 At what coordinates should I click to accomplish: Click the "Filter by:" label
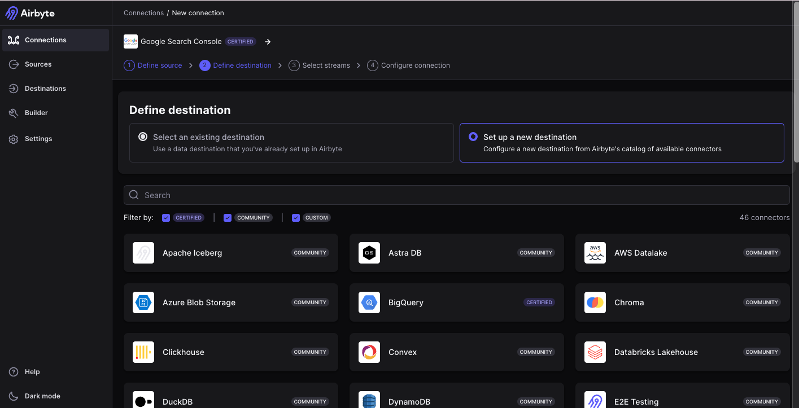138,218
